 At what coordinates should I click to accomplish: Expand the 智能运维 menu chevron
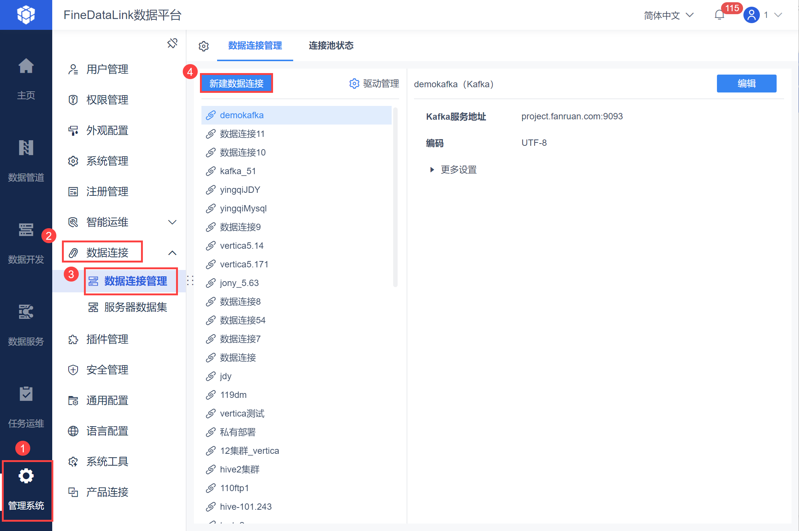point(172,223)
